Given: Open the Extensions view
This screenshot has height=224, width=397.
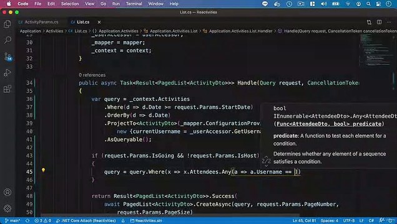Looking at the screenshot, I should tap(7, 89).
